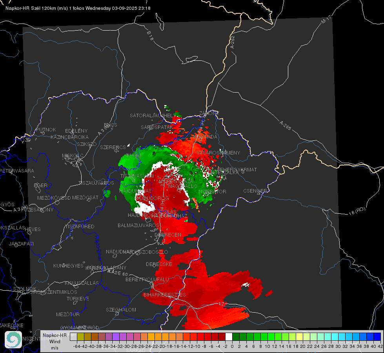Select the olive swatch right of -64
384x353 pixels.
click(80, 337)
